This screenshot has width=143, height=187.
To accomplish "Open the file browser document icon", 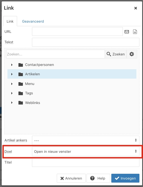I will click(135, 32).
